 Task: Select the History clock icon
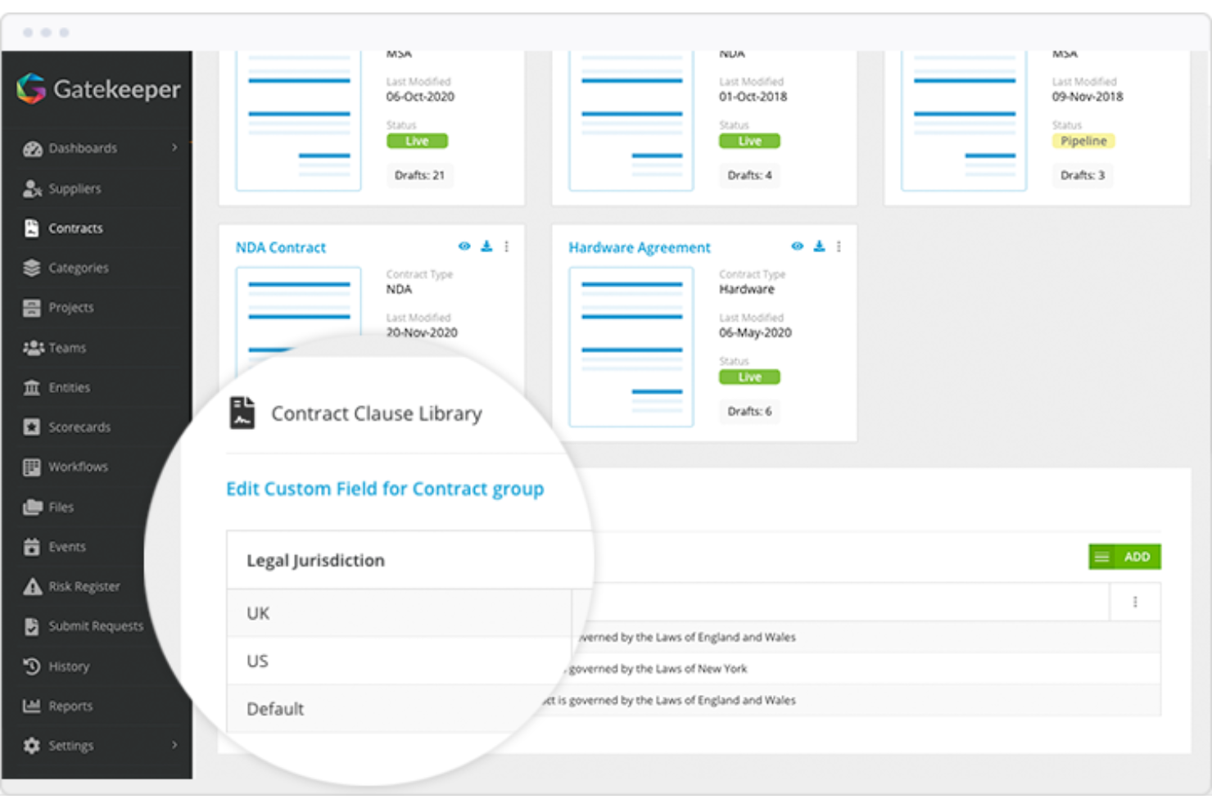click(31, 666)
